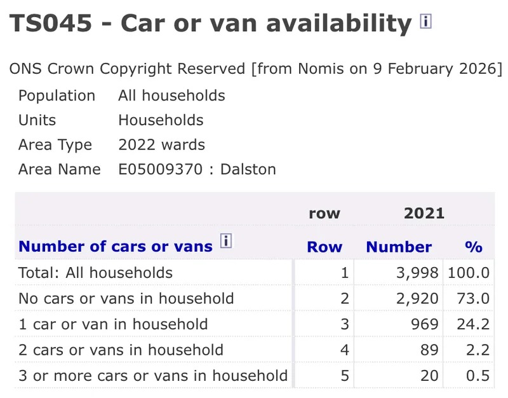Viewport: 508px width, 398px height.
Task: Click the Number column header
Action: (399, 247)
